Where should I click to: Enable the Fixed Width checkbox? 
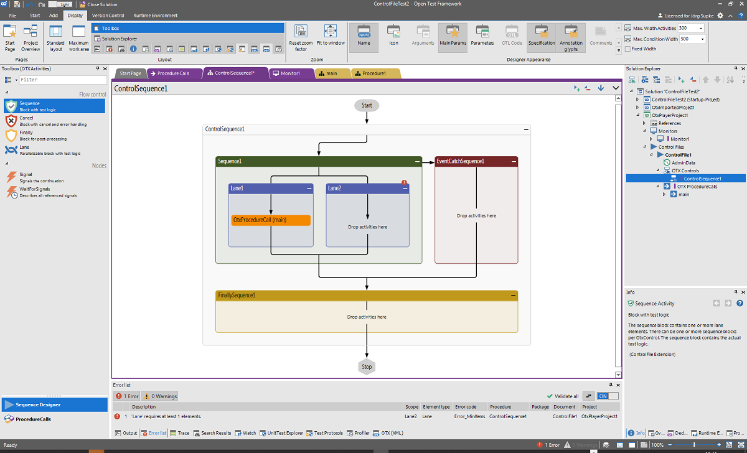(x=628, y=49)
